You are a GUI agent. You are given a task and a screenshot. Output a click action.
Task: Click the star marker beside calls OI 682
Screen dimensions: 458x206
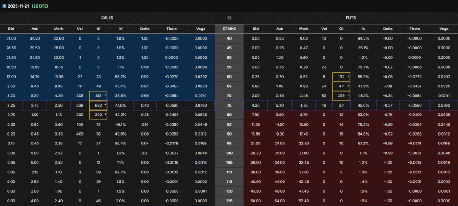[106, 105]
